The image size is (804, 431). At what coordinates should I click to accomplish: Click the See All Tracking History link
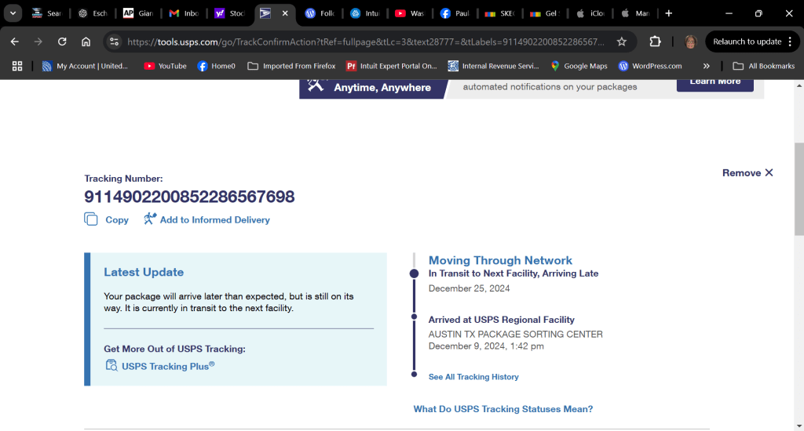coord(473,377)
